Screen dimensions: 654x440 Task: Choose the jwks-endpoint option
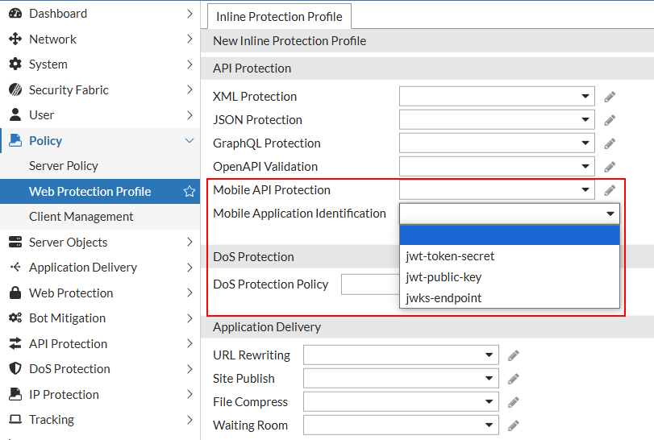pyautogui.click(x=444, y=298)
